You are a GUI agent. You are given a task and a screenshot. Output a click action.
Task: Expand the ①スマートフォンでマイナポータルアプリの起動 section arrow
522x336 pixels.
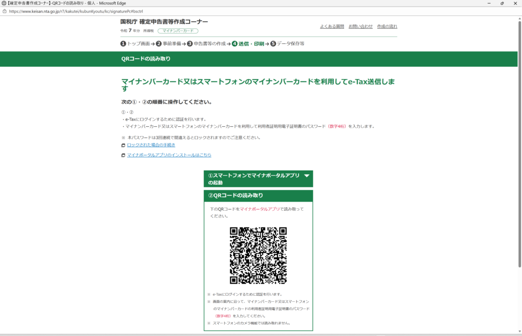coord(306,176)
